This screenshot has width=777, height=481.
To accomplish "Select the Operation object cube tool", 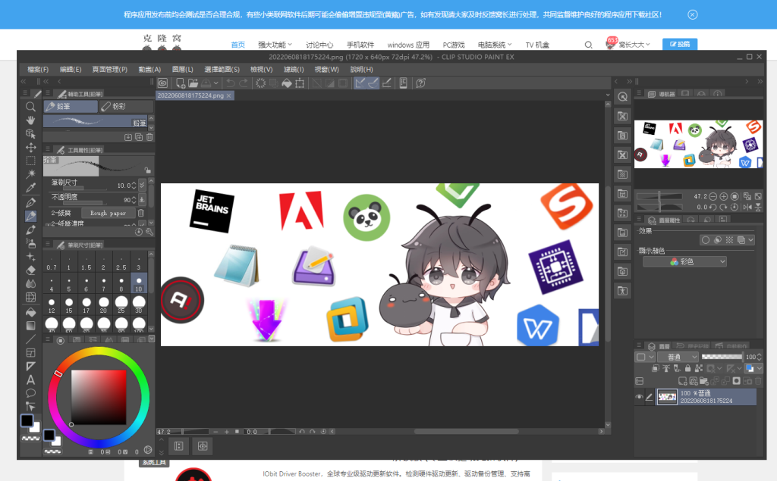I will tap(30, 133).
